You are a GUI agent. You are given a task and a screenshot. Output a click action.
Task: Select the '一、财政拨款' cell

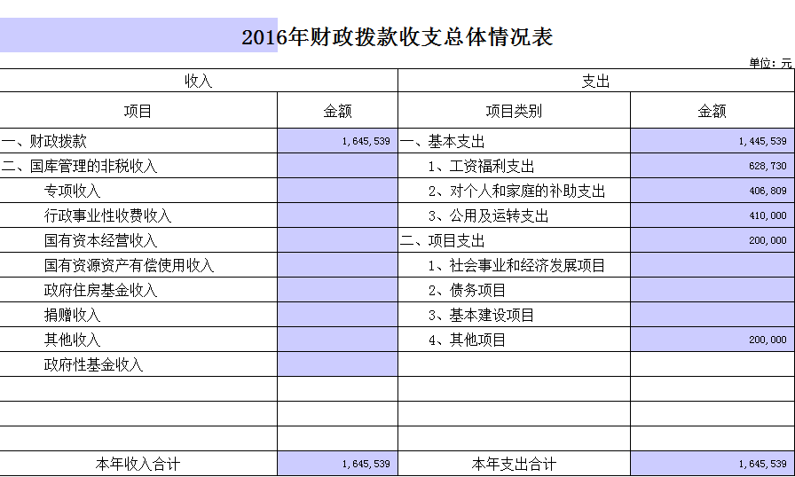(138, 141)
